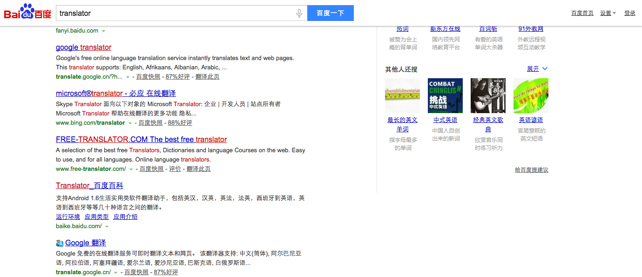
Task: Open microsoft®translator - 必应 在线翻译 result
Action: (116, 93)
